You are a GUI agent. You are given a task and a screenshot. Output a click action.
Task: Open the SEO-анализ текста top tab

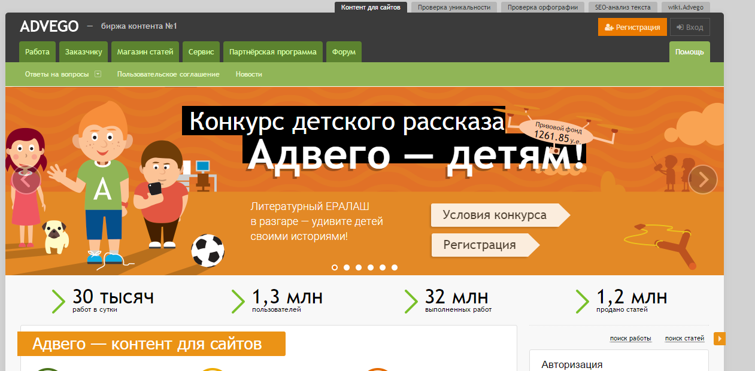(623, 7)
